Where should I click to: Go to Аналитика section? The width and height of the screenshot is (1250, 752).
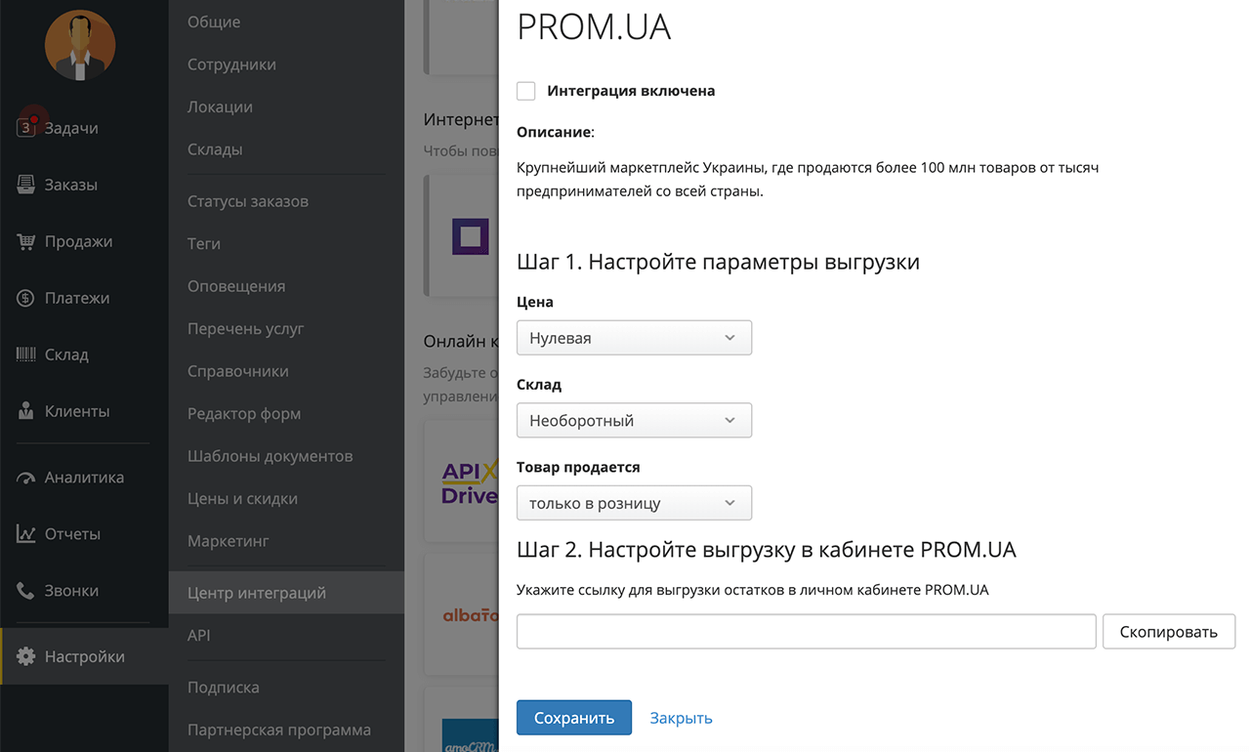(x=84, y=478)
